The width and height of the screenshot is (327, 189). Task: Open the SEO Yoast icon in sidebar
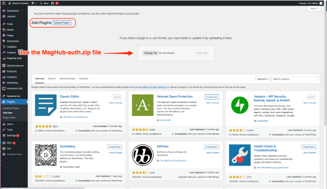click(x=4, y=143)
